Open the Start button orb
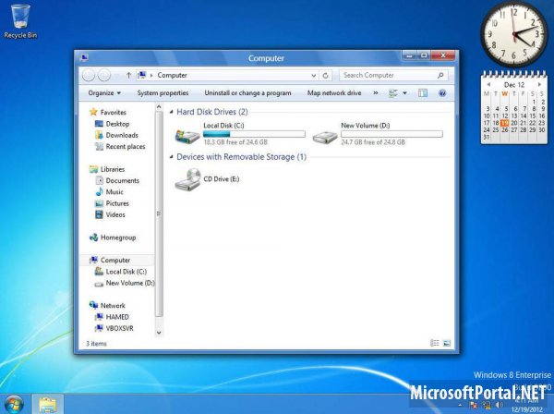 [x=13, y=405]
